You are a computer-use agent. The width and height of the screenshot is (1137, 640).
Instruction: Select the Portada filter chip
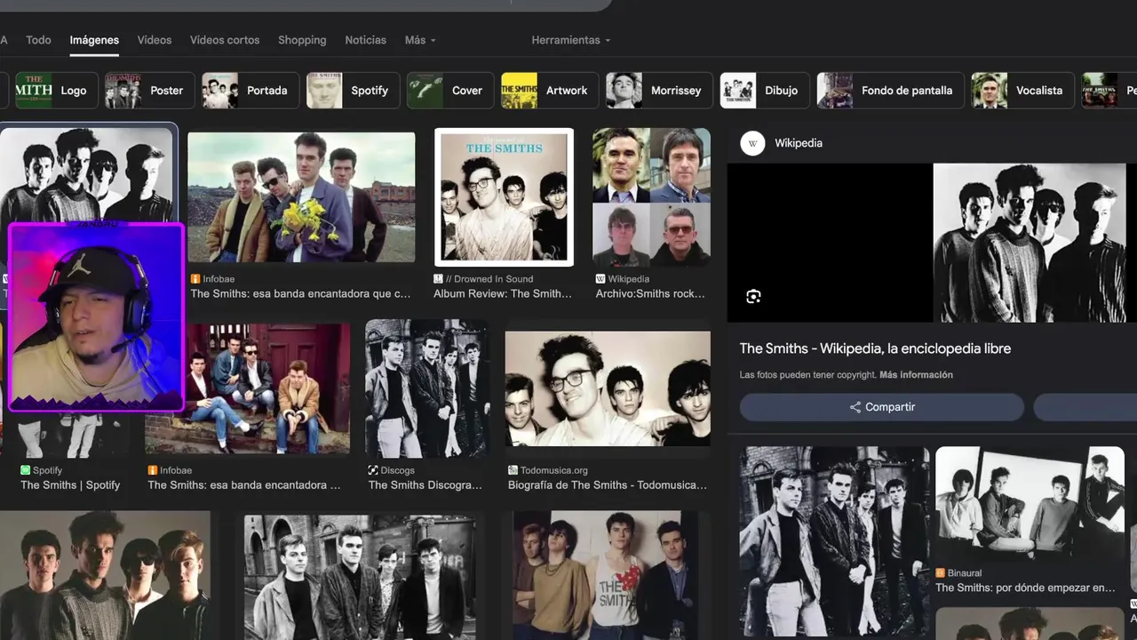[x=250, y=91]
